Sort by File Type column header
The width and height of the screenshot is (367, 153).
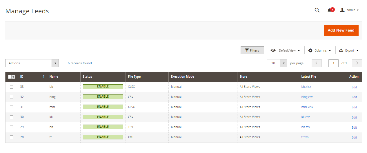(x=134, y=76)
